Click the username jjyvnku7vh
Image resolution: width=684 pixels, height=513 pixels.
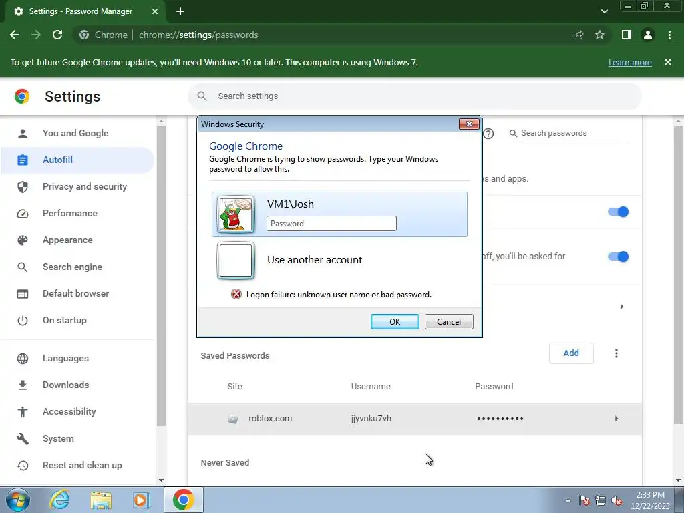point(371,418)
